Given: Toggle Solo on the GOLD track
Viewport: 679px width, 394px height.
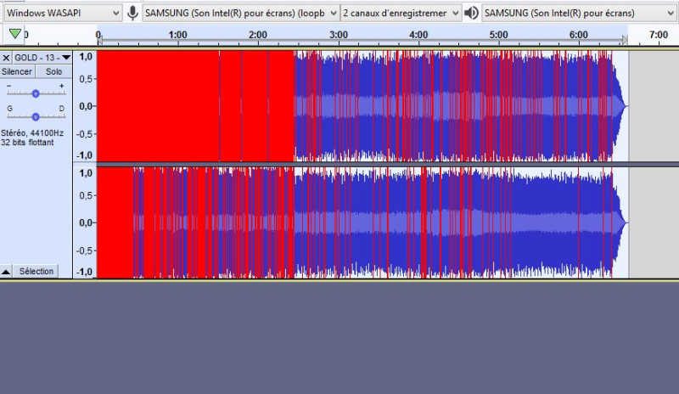Looking at the screenshot, I should click(53, 72).
